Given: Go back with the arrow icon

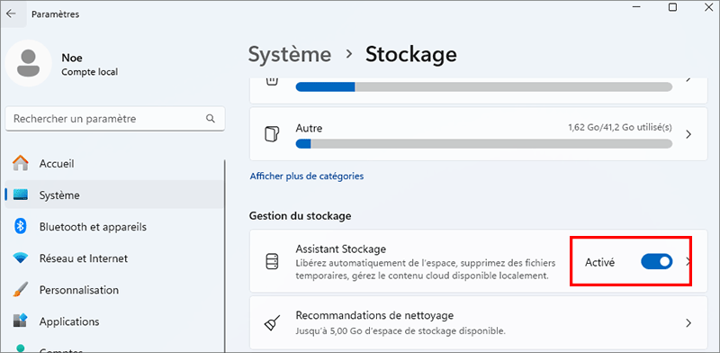Looking at the screenshot, I should click(x=11, y=14).
